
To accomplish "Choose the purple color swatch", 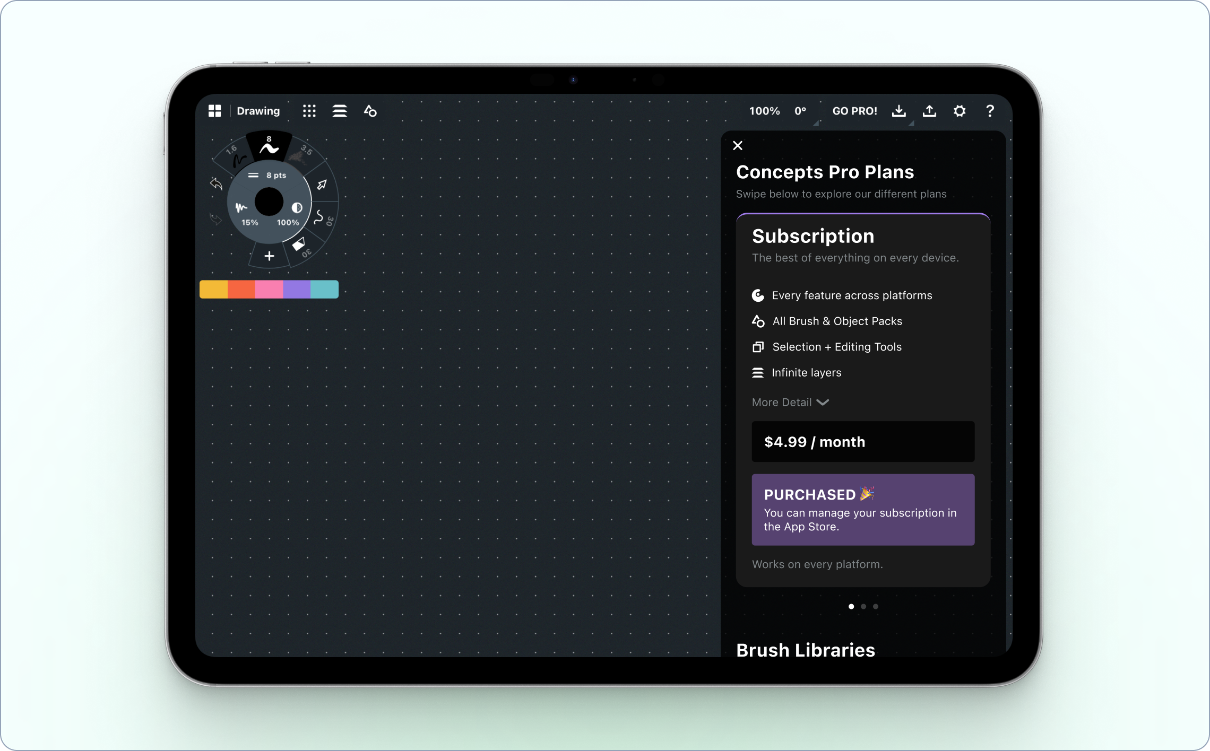I will click(297, 290).
